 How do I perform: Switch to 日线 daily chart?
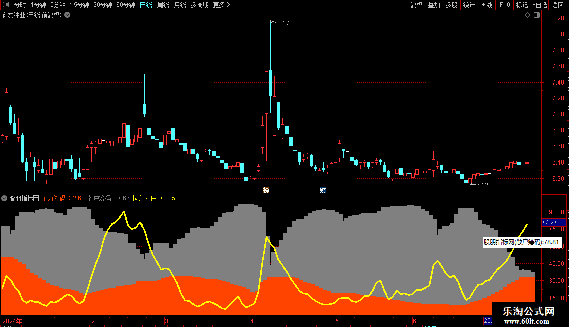point(146,5)
